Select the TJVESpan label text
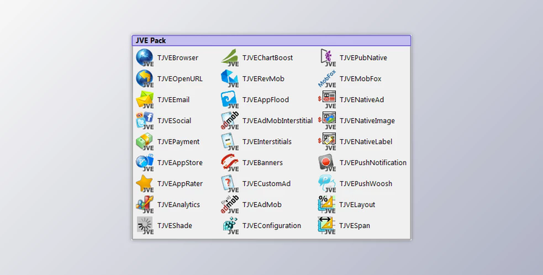543x275 pixels. pyautogui.click(x=355, y=226)
